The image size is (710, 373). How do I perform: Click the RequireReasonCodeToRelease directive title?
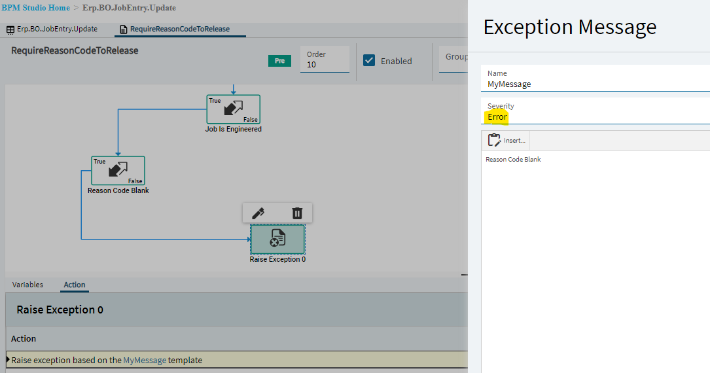tap(75, 50)
